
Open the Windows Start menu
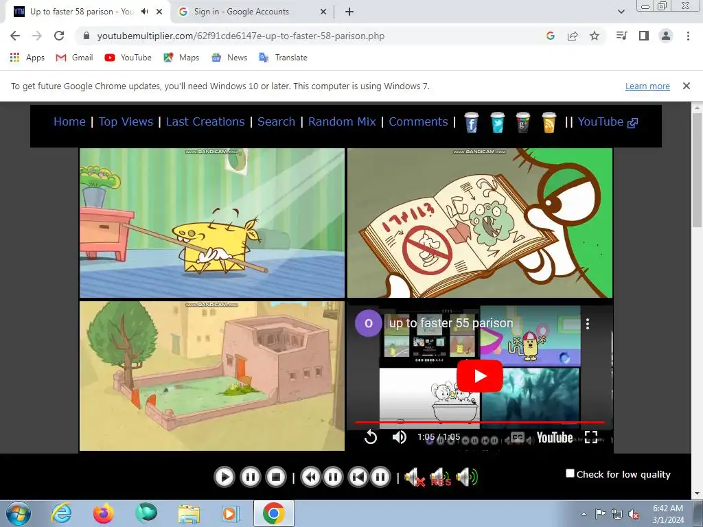coord(18,514)
